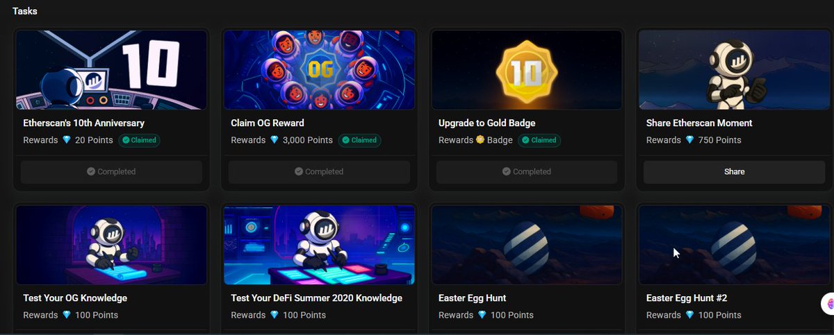Viewport: 834px width, 335px height.
Task: Open the Etherscan's 10th Anniversary thumbnail
Action: pos(111,70)
